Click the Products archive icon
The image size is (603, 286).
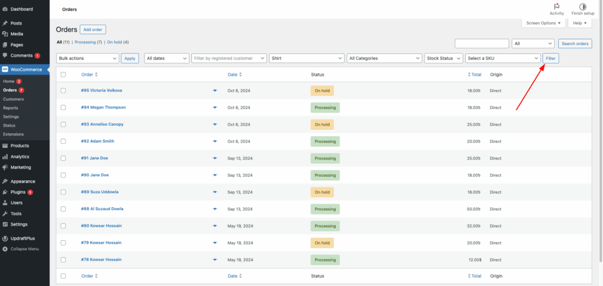pyautogui.click(x=5, y=146)
